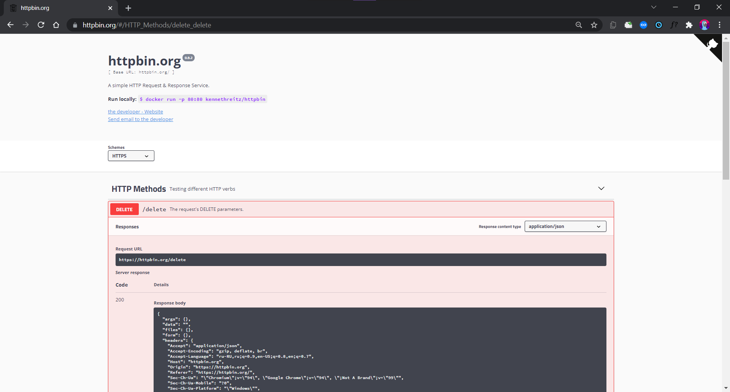The width and height of the screenshot is (730, 392).
Task: Click the httpbin.org page title
Action: pyautogui.click(x=144, y=61)
